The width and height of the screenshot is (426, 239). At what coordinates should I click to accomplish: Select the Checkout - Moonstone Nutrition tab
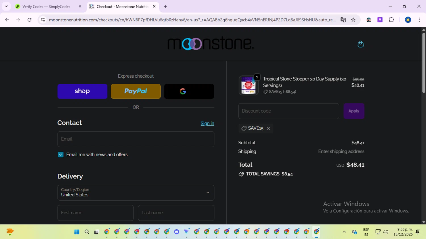pos(122,7)
